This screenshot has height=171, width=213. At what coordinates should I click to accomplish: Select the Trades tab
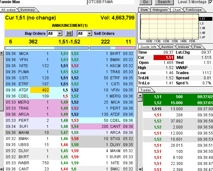(x=146, y=90)
